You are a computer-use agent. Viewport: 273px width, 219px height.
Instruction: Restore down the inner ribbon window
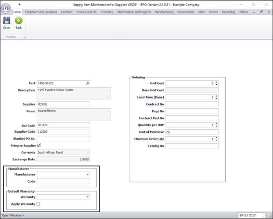pos(261,12)
